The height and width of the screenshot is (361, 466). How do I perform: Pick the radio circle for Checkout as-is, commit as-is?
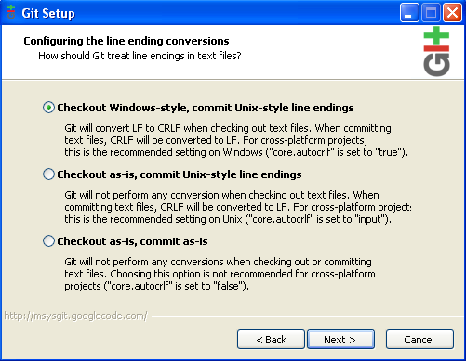[x=48, y=241]
